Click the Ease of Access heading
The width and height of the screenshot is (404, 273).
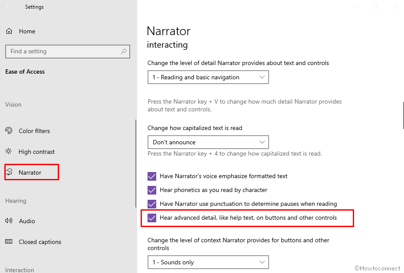[x=25, y=71]
